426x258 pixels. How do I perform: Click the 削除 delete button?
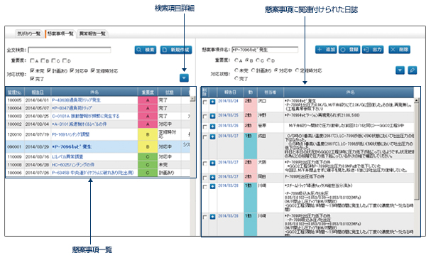[399, 50]
